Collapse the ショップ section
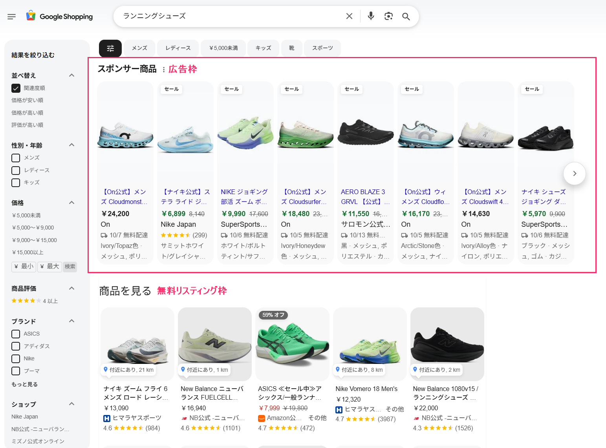Image resolution: width=606 pixels, height=448 pixels. click(x=71, y=404)
